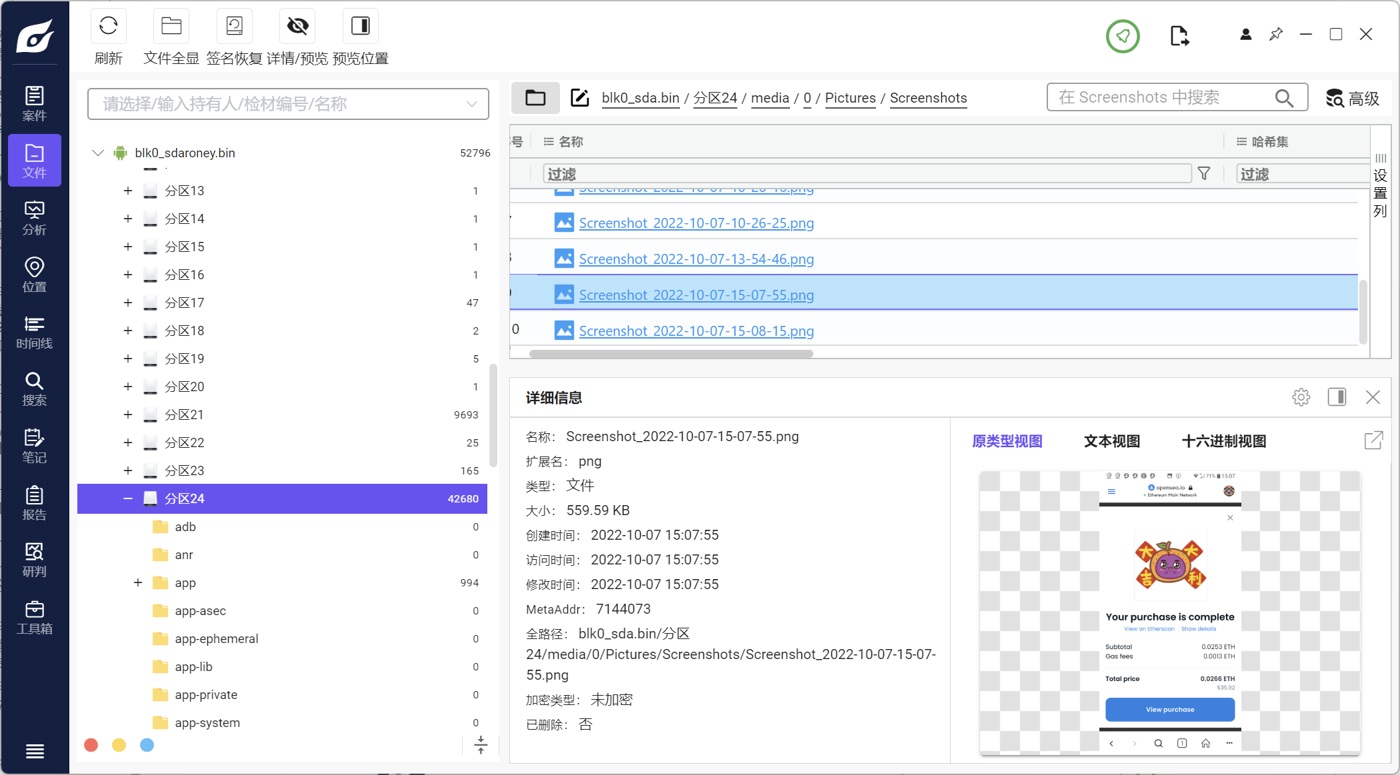Click the 文件全显 folder icon
This screenshot has height=775, width=1400.
pyautogui.click(x=171, y=26)
